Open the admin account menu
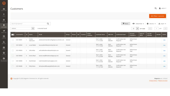The image size is (170, 96). 163,8
